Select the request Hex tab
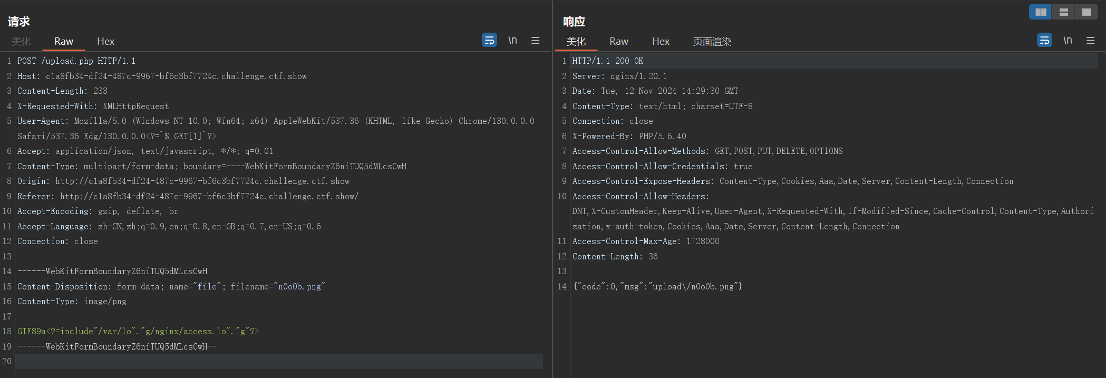Image resolution: width=1106 pixels, height=378 pixels. pos(105,41)
